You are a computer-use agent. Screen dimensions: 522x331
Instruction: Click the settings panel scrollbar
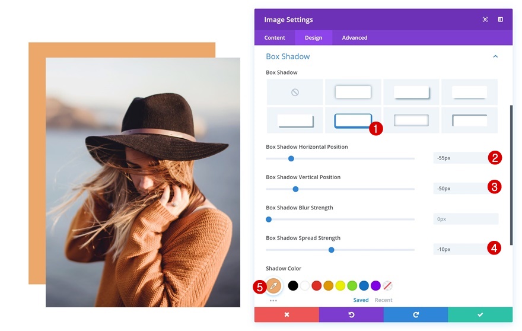(x=511, y=175)
